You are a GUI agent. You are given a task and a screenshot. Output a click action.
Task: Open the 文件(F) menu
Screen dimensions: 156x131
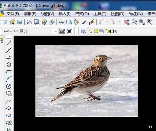coord(12,14)
